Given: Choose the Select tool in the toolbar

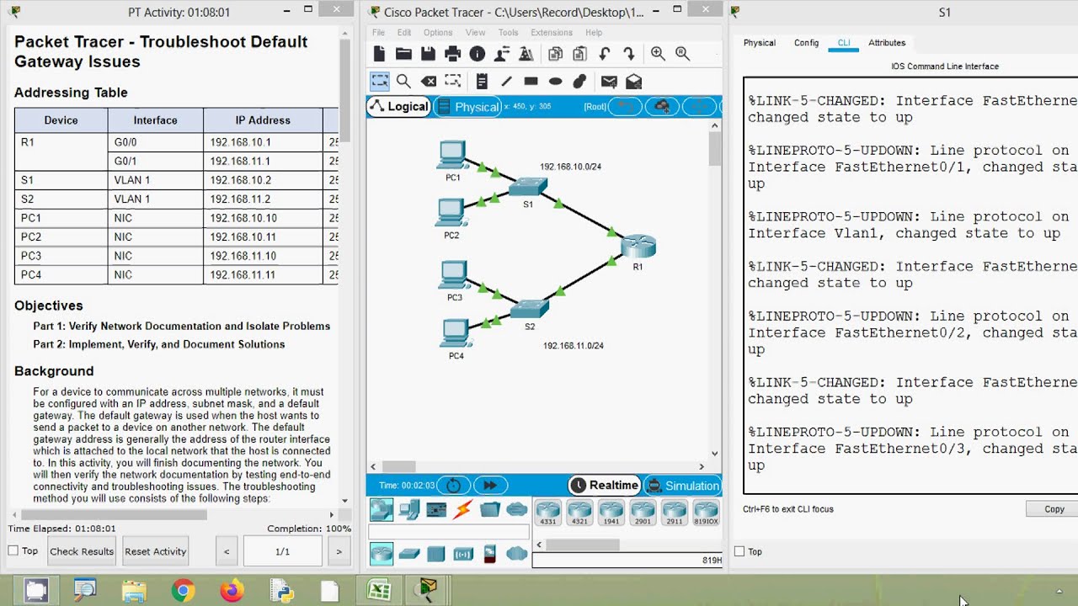Looking at the screenshot, I should pyautogui.click(x=380, y=81).
